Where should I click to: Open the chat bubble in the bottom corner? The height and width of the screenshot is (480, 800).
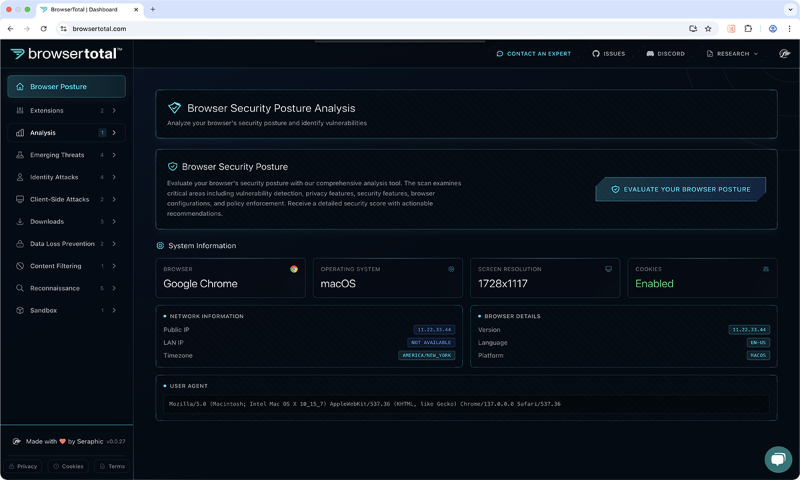[x=779, y=459]
